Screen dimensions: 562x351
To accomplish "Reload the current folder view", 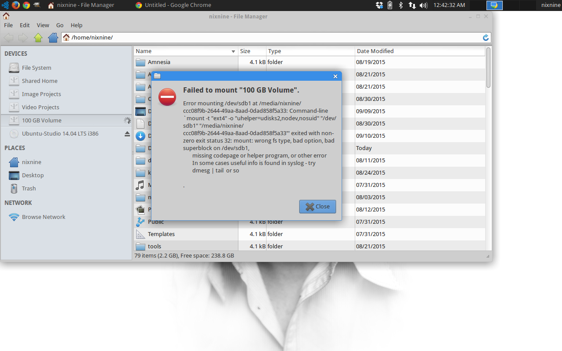I will coord(486,38).
